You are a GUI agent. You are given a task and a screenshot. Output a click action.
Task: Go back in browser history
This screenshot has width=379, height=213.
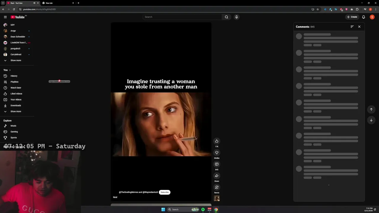click(3, 9)
